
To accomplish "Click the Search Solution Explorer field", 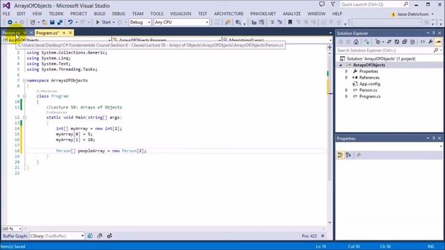I will [385, 51].
